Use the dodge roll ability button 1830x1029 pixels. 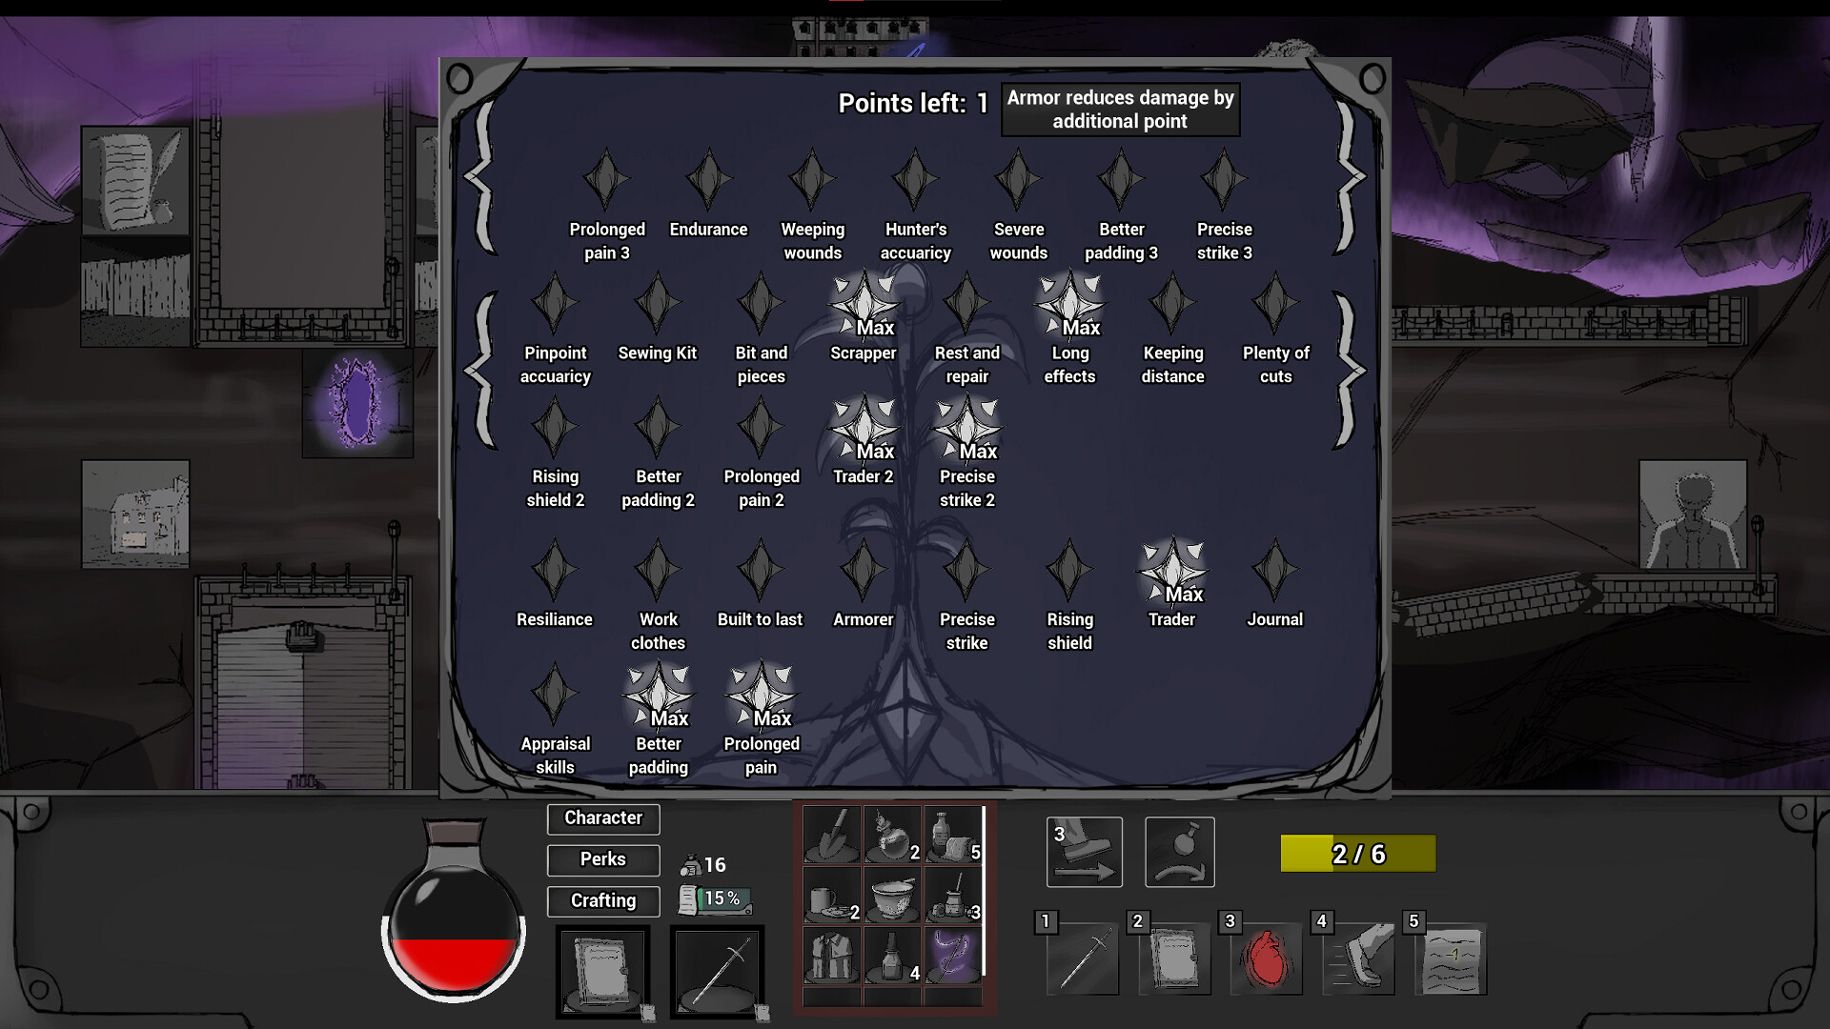1180,852
